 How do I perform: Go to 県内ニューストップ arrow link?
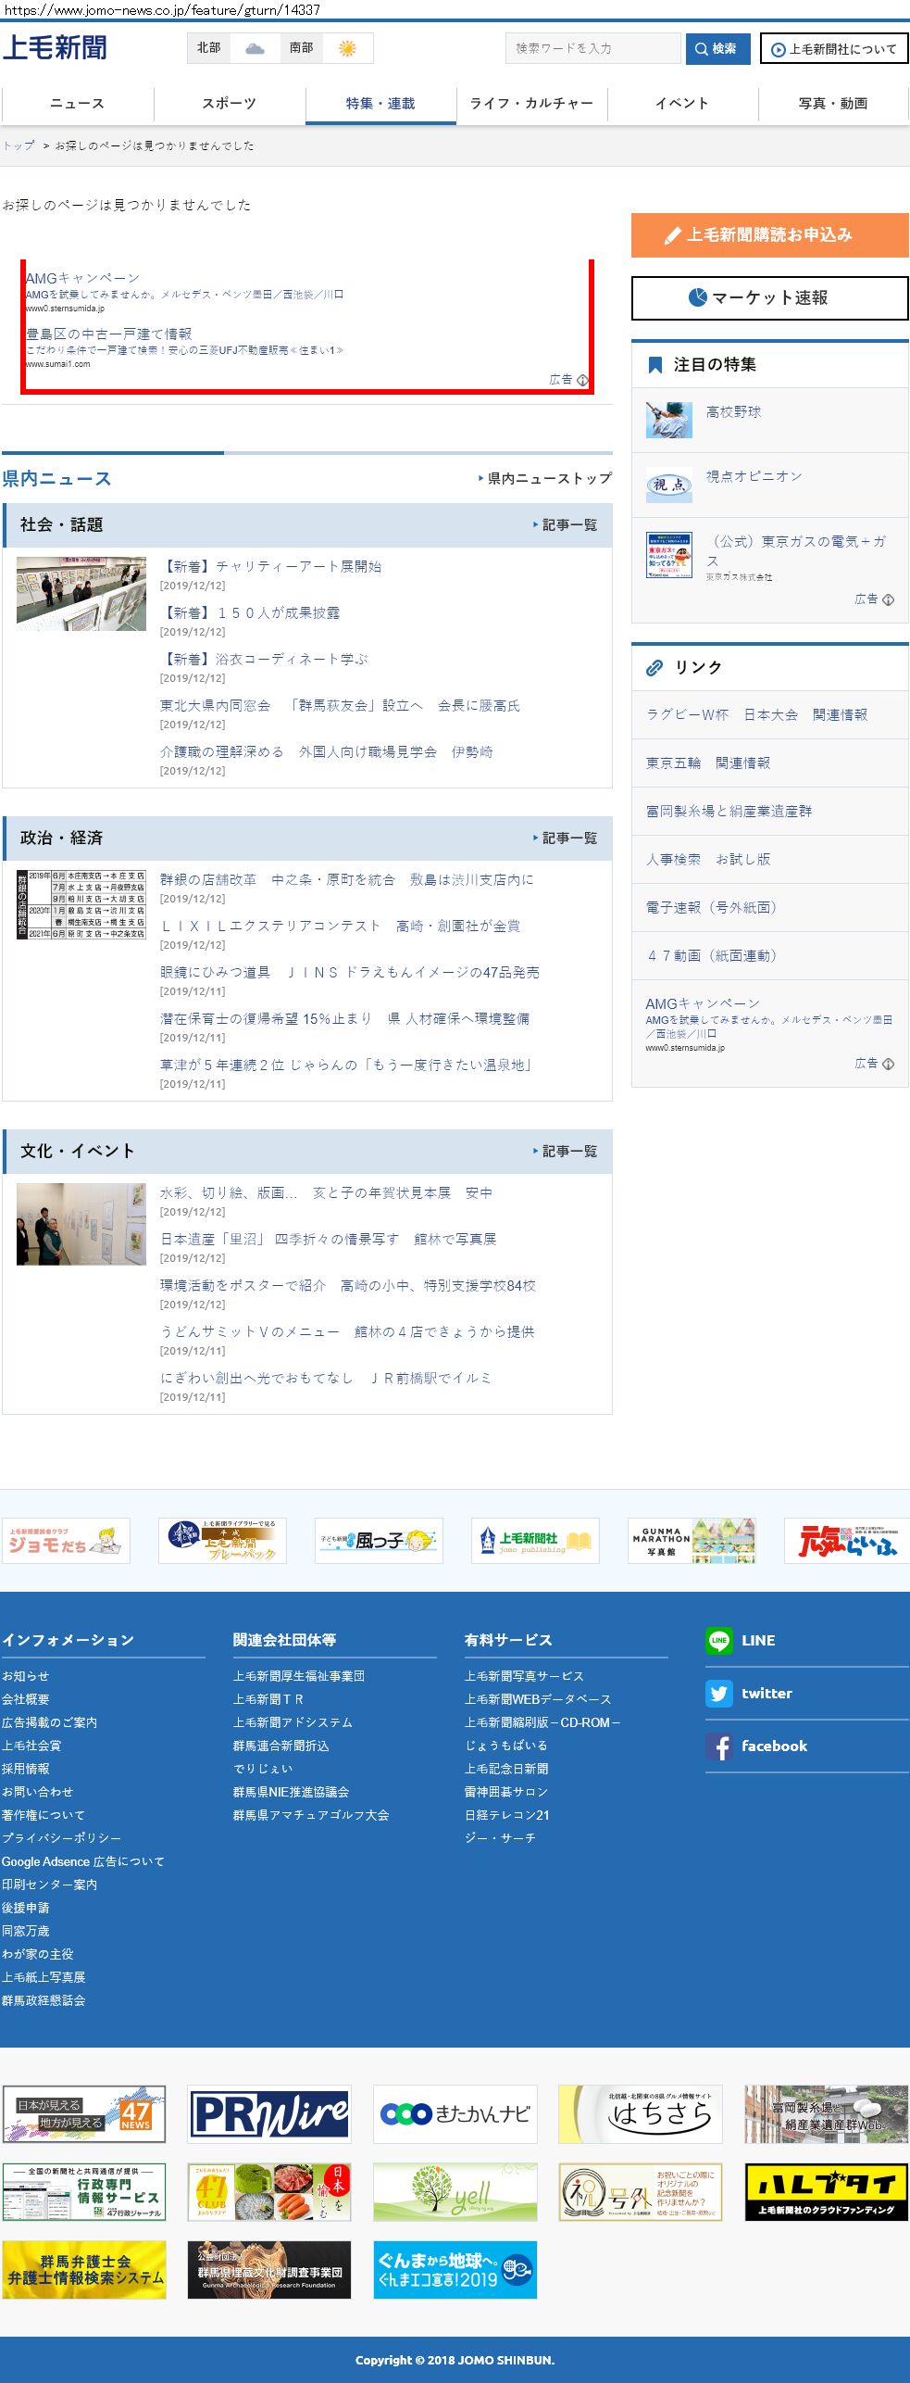tap(545, 478)
